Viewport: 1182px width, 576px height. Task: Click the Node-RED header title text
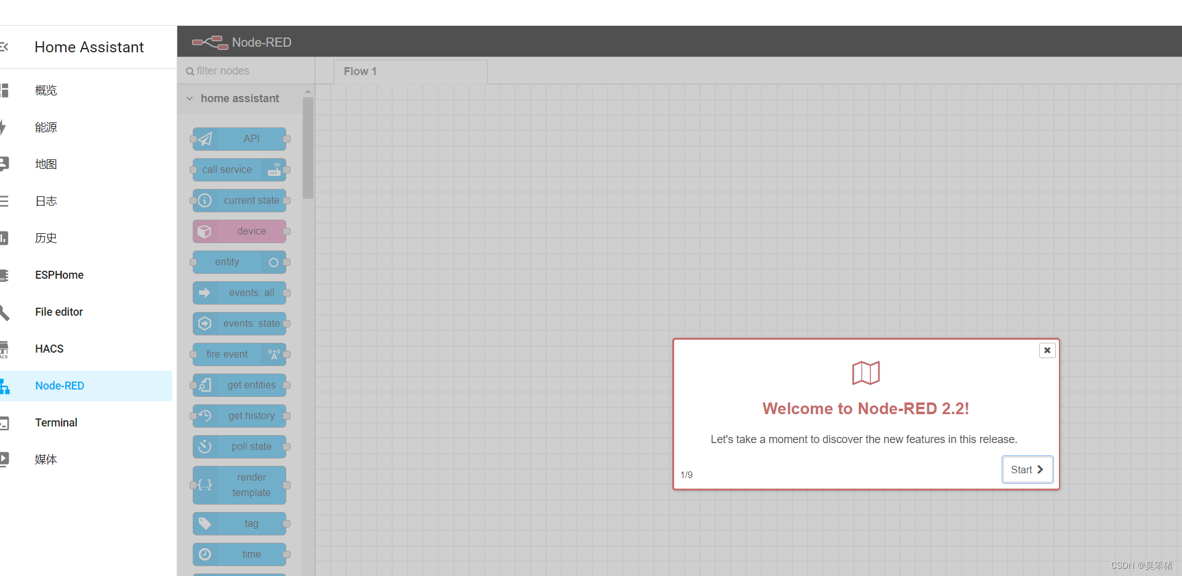pyautogui.click(x=262, y=42)
